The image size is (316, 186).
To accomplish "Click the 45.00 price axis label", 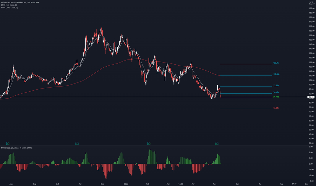I will tap(312, 134).
